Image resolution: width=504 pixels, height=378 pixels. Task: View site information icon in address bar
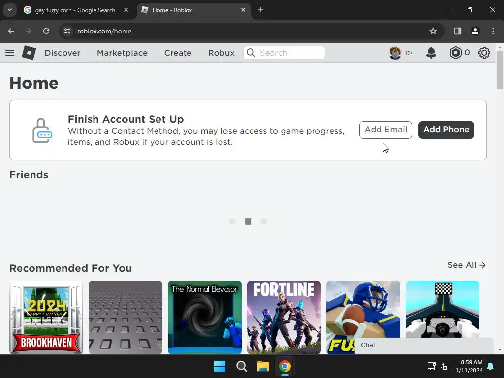point(67,31)
